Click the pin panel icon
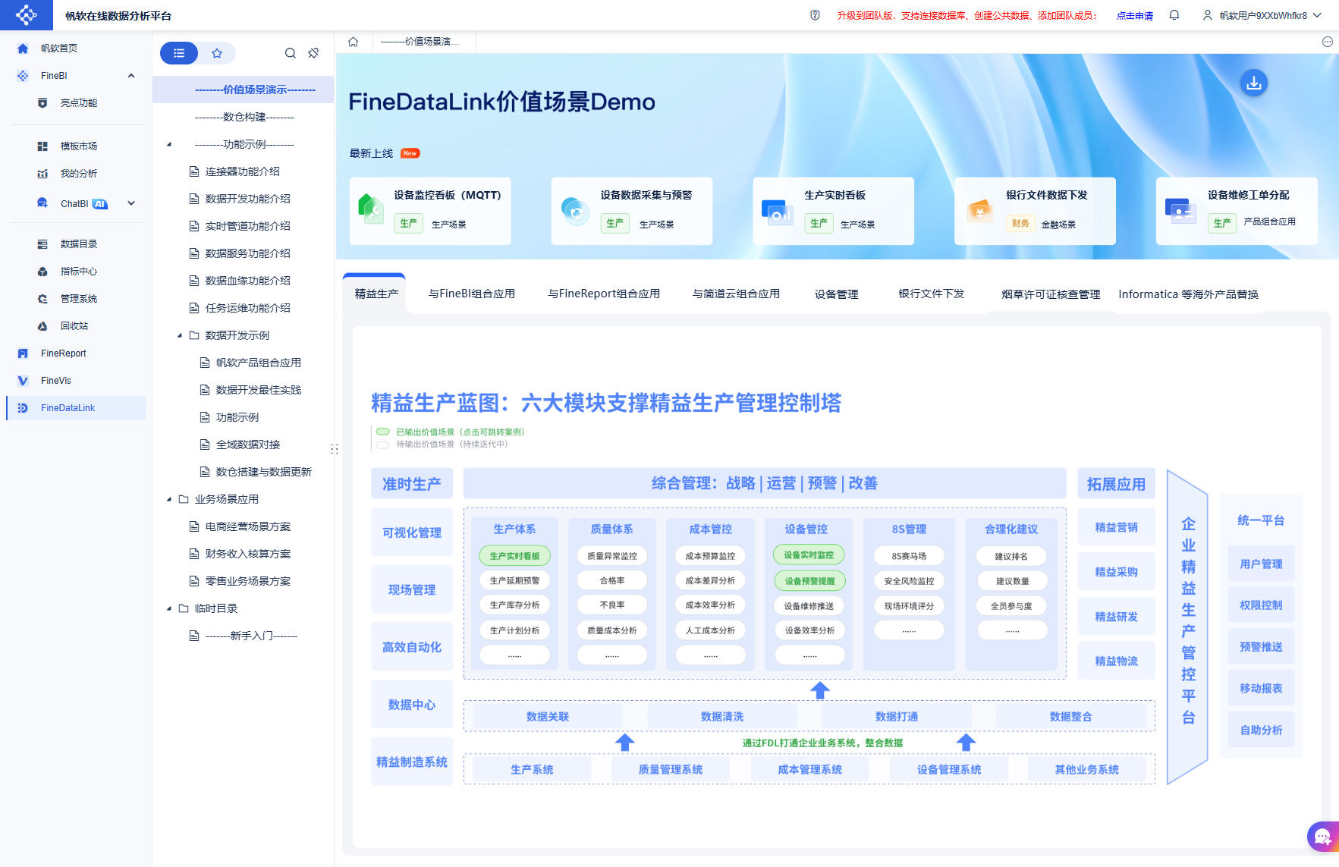 coord(313,53)
